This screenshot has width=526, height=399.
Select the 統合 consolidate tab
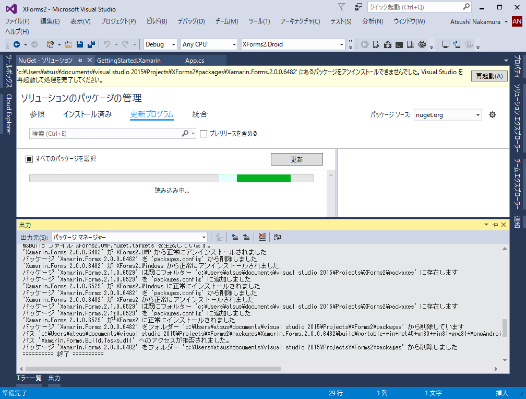199,114
